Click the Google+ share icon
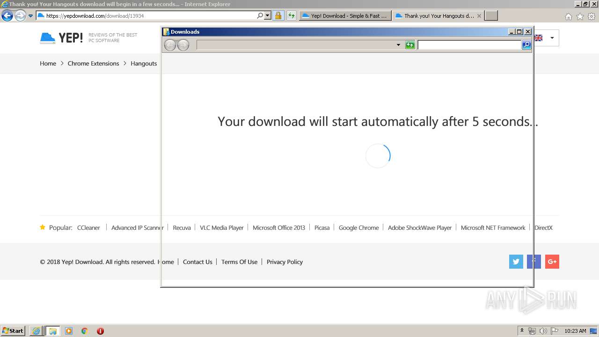This screenshot has width=599, height=337. coord(552,262)
